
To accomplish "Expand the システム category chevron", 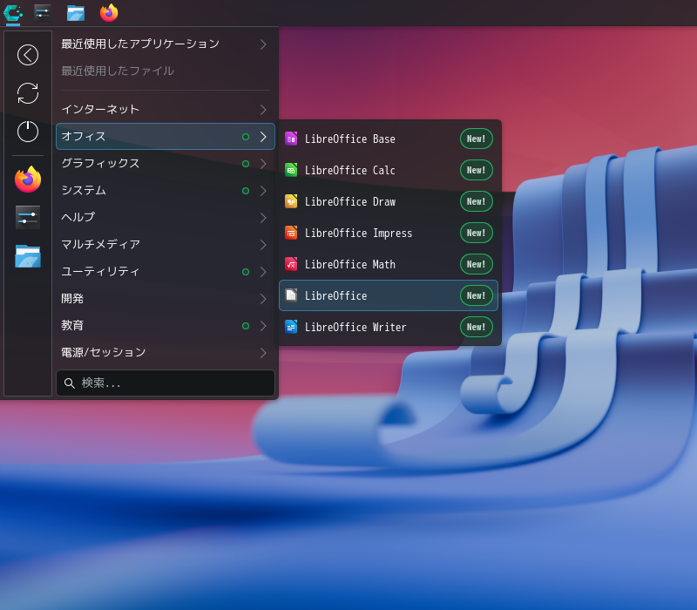I will 263,191.
